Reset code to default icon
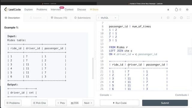Viewport: 192px width, 108px height. click(175, 18)
